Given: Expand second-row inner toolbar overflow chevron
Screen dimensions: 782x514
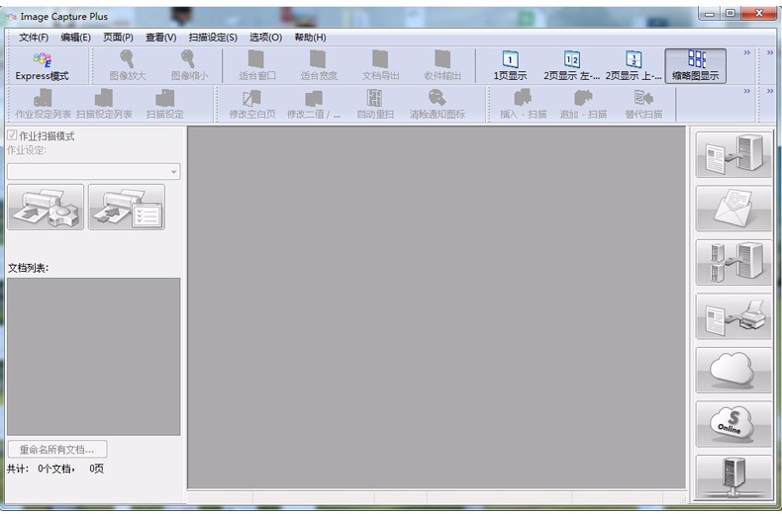Looking at the screenshot, I should [x=747, y=91].
